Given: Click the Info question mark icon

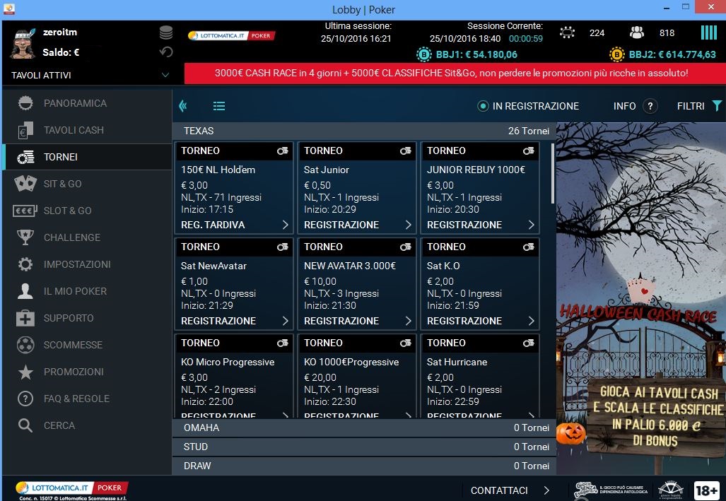Looking at the screenshot, I should click(650, 106).
